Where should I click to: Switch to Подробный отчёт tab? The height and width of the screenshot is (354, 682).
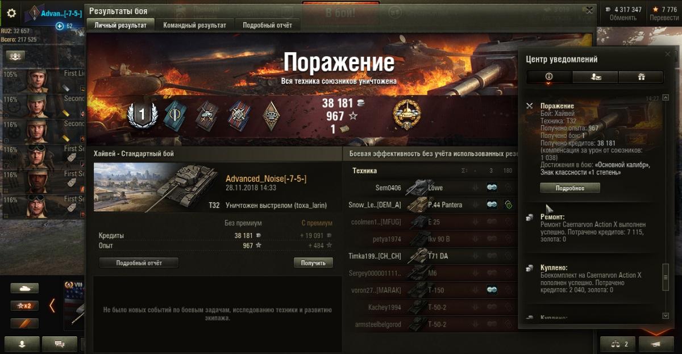267,25
